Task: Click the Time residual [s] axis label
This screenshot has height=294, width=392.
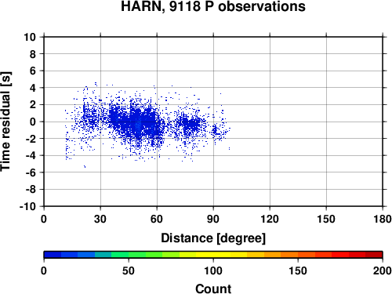Action: 5,122
